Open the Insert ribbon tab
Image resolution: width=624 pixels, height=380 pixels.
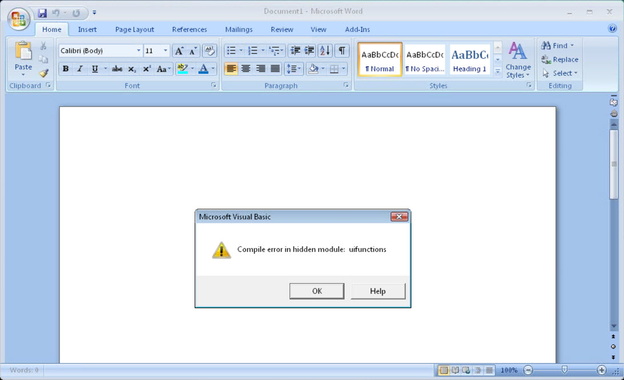pyautogui.click(x=87, y=30)
